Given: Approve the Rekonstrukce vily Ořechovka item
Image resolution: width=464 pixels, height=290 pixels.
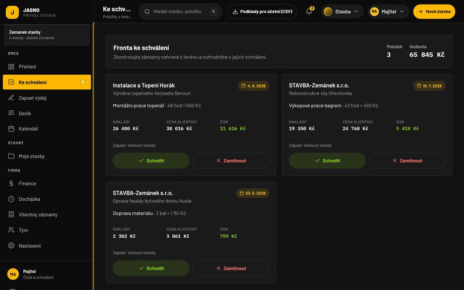Looking at the screenshot, I should coord(327,161).
